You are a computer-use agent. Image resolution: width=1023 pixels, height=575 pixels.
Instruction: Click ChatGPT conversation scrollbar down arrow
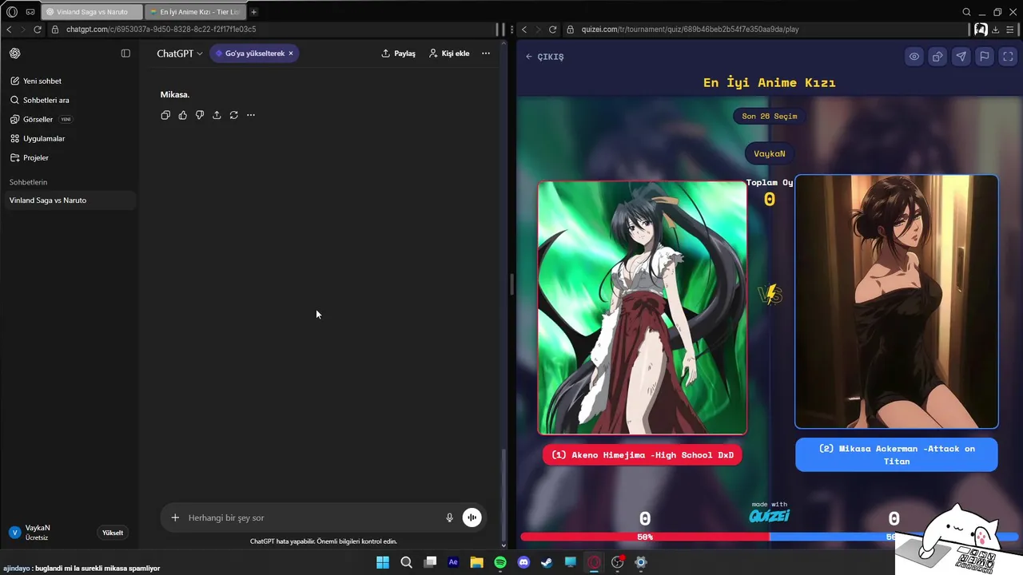tap(504, 545)
